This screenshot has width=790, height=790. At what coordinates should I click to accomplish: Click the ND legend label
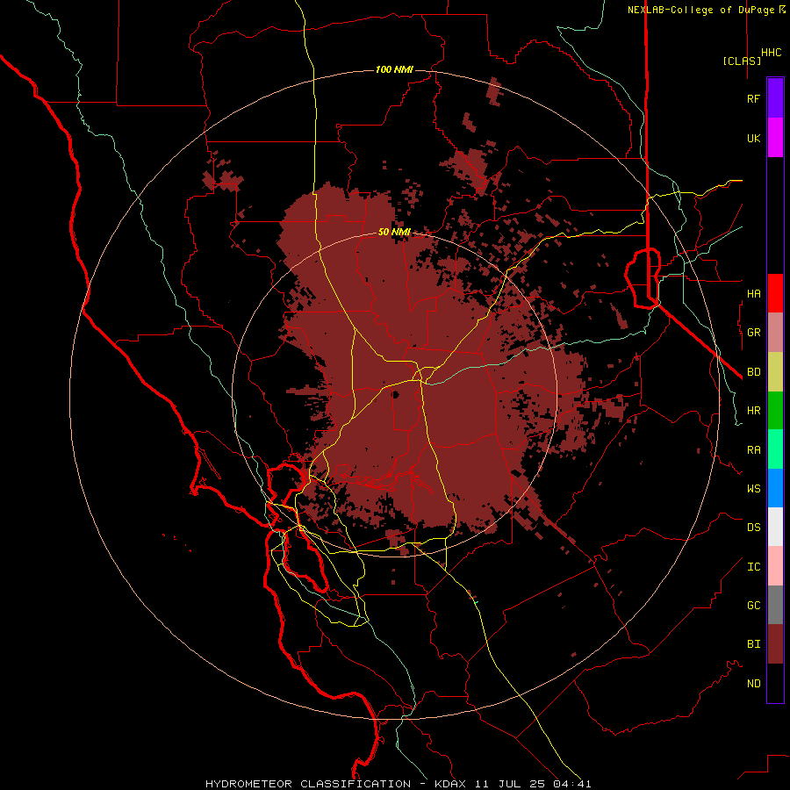click(x=753, y=684)
